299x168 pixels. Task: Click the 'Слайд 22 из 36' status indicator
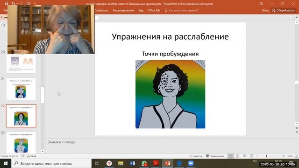(x=9, y=156)
